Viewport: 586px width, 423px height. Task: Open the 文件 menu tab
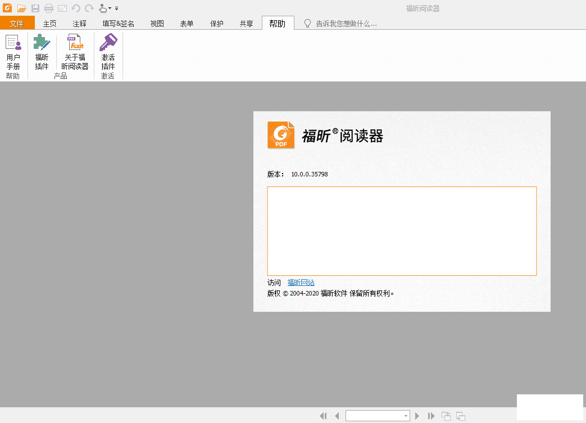click(17, 23)
